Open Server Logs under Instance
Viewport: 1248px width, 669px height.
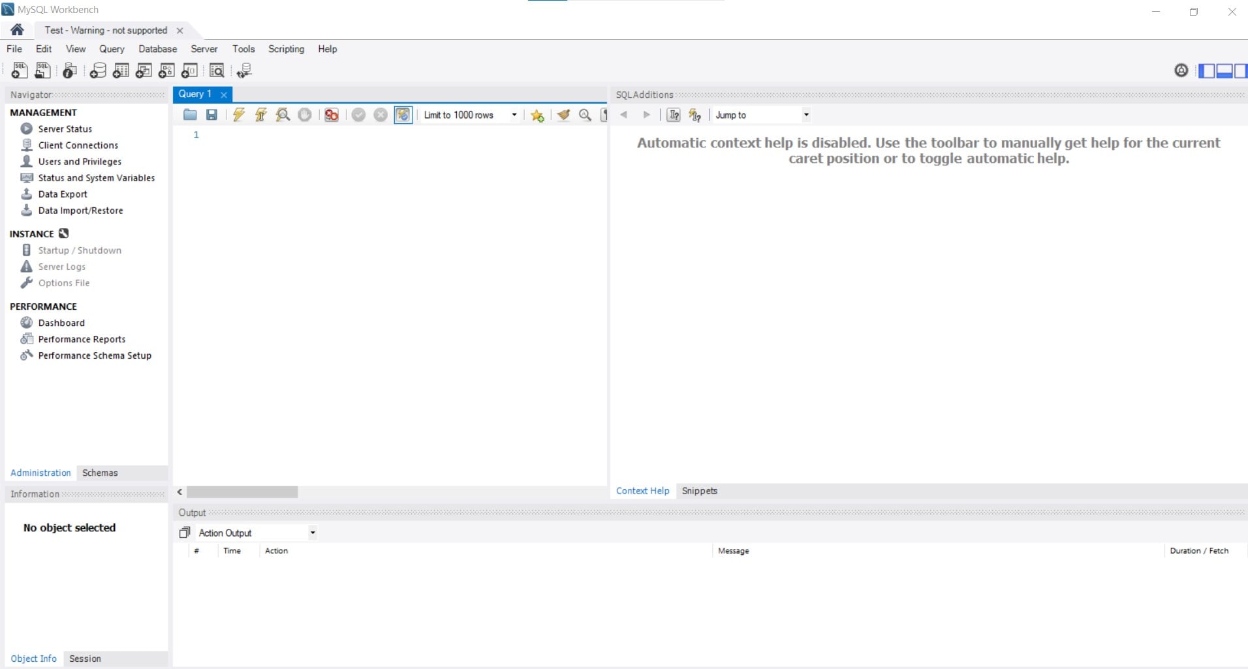(x=61, y=267)
